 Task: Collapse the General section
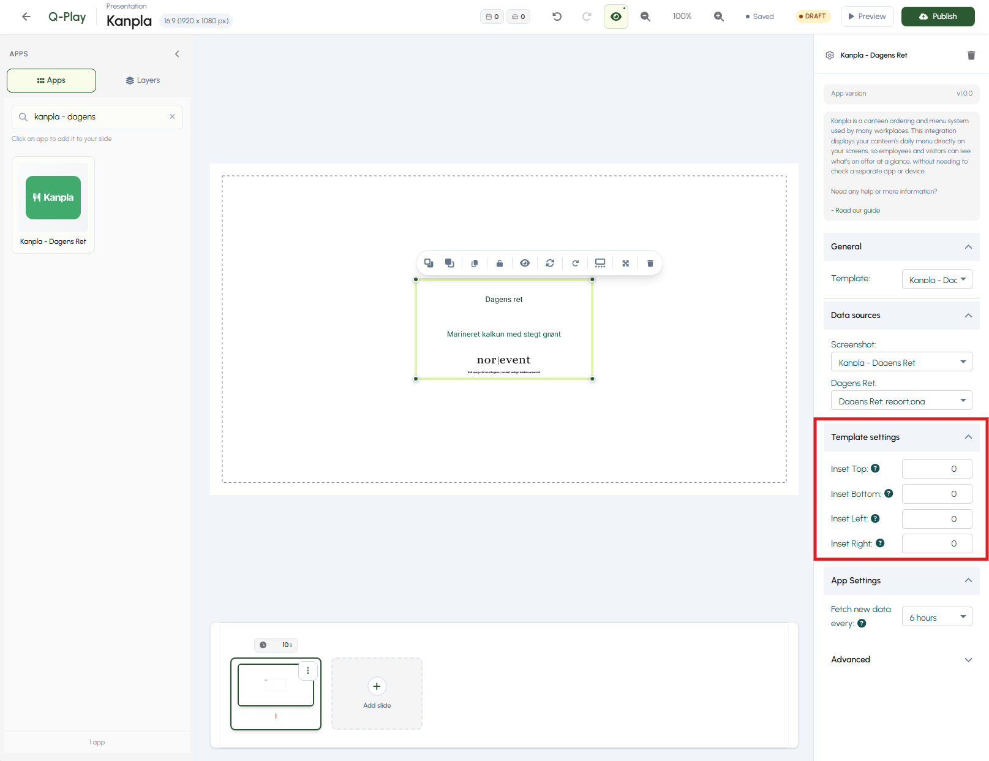(968, 247)
